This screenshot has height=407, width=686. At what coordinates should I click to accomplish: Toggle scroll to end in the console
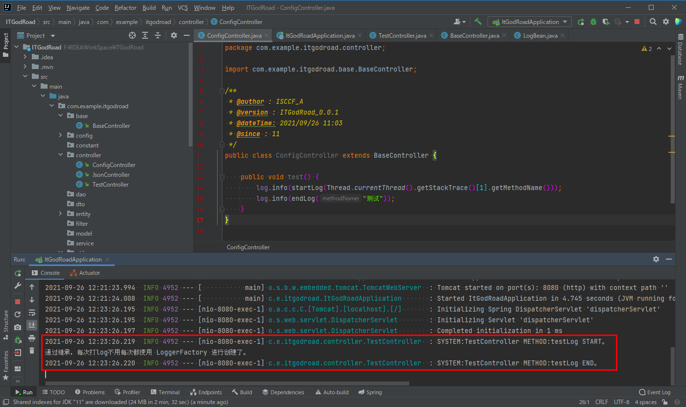[32, 325]
